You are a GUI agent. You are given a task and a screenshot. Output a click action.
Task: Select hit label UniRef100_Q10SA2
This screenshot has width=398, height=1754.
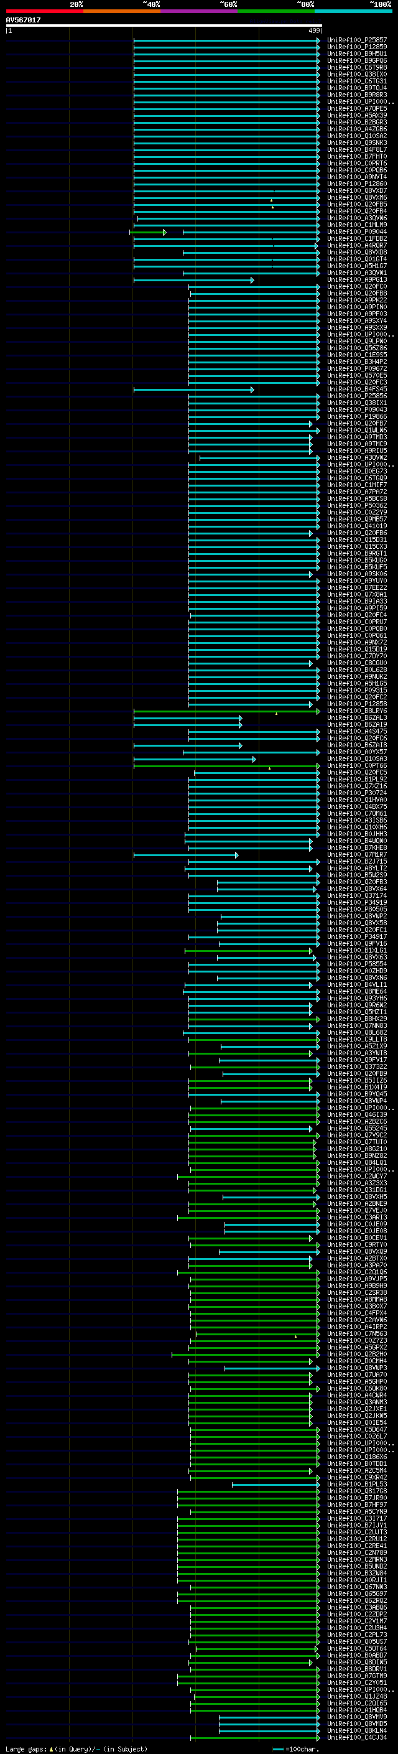click(356, 136)
